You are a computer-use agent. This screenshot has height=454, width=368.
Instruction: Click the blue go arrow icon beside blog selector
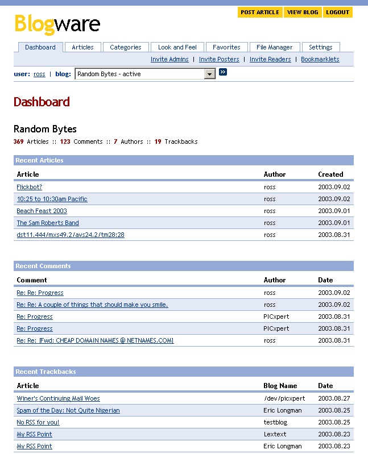(223, 72)
